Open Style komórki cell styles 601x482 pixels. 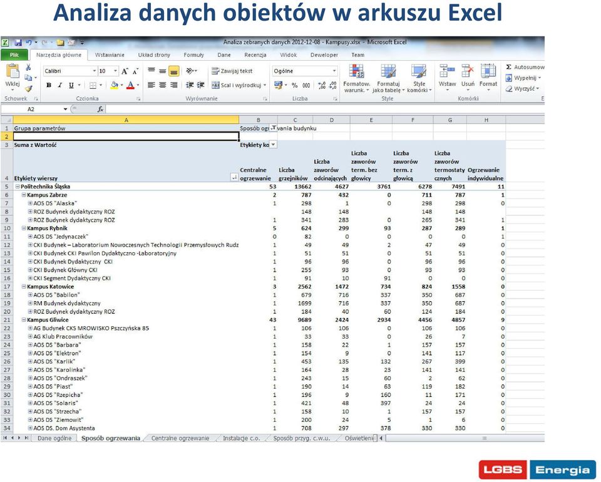point(419,78)
